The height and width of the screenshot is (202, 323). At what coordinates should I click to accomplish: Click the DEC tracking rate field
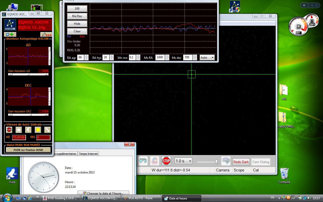43,137
